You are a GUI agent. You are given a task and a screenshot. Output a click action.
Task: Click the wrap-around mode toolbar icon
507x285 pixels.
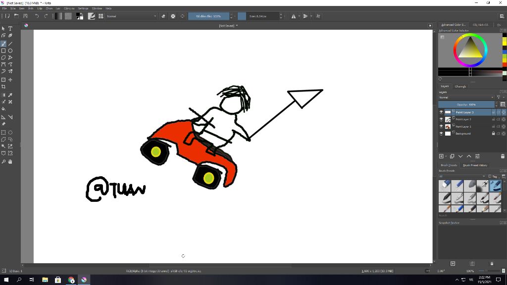318,16
